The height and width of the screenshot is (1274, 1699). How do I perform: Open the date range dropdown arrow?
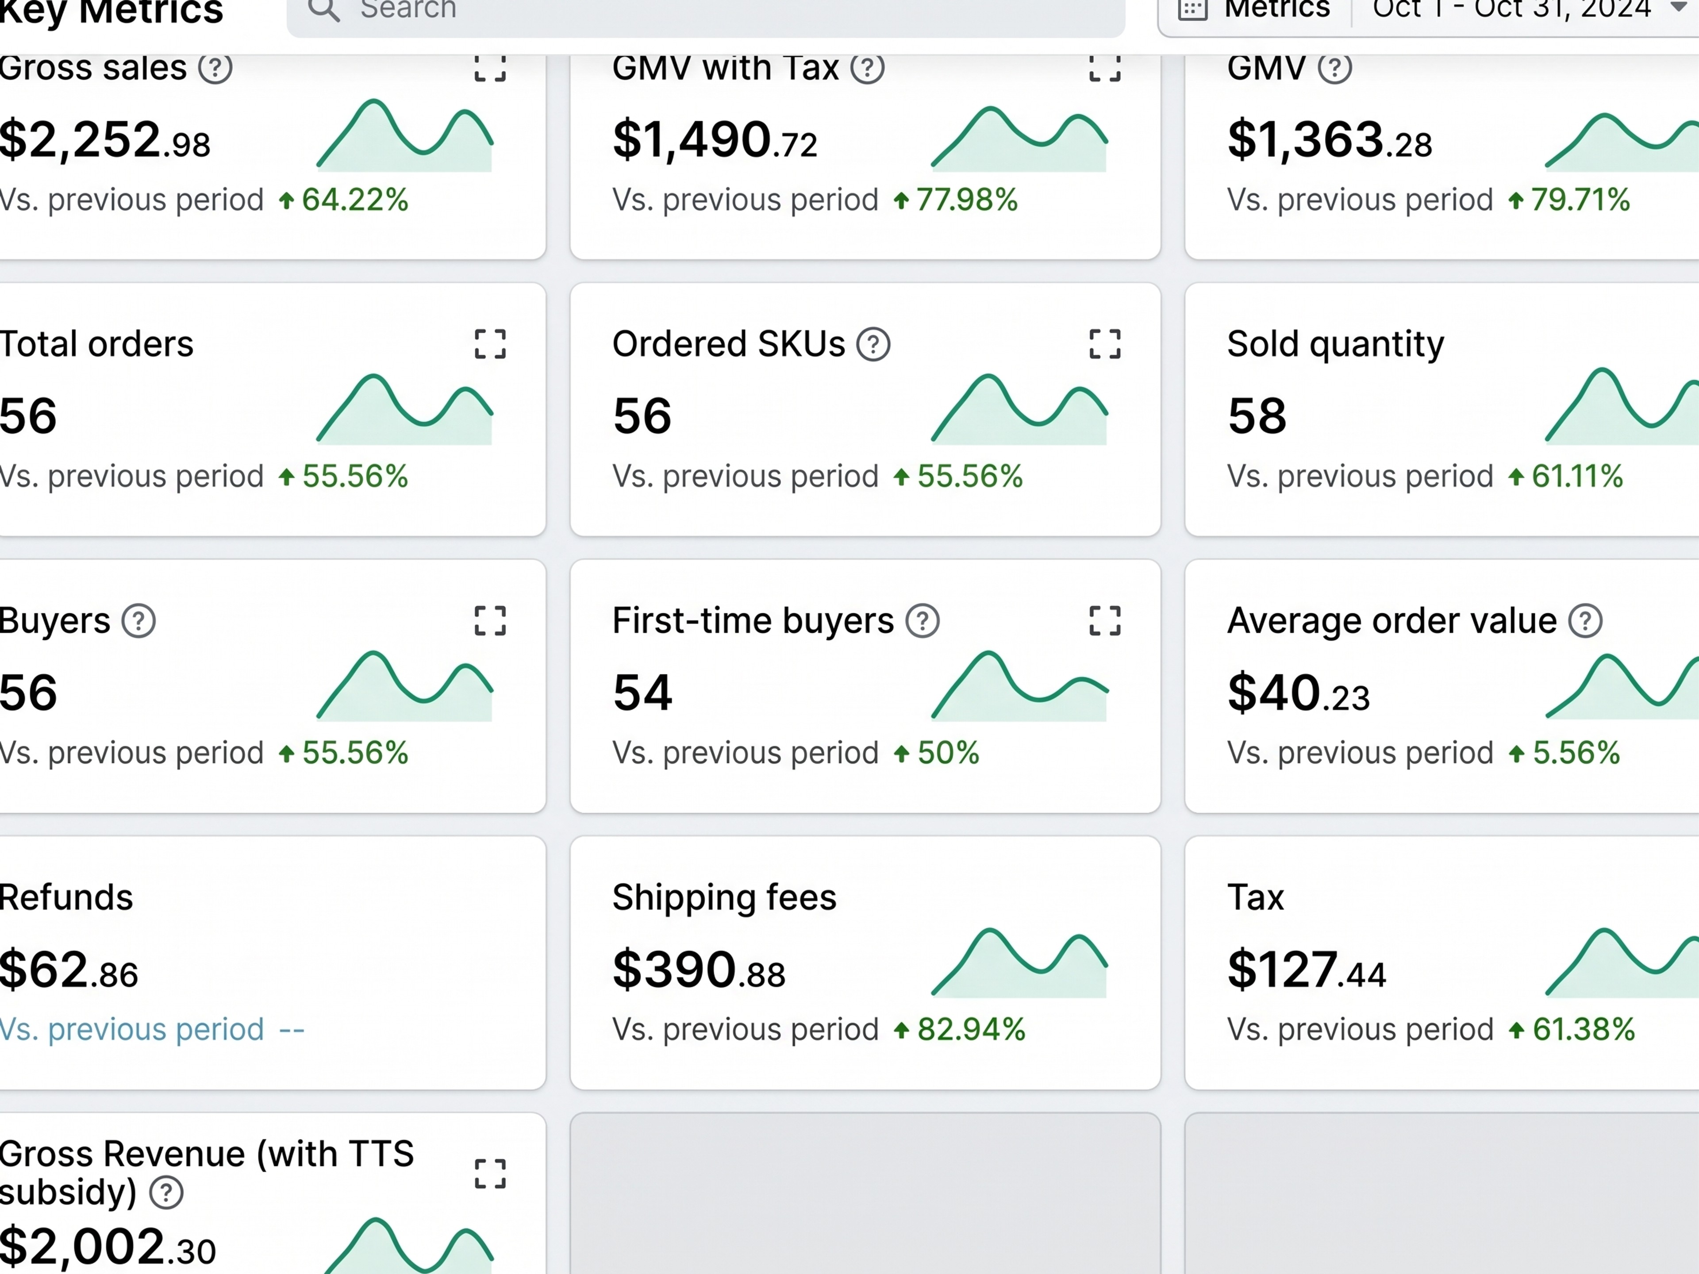1678,8
